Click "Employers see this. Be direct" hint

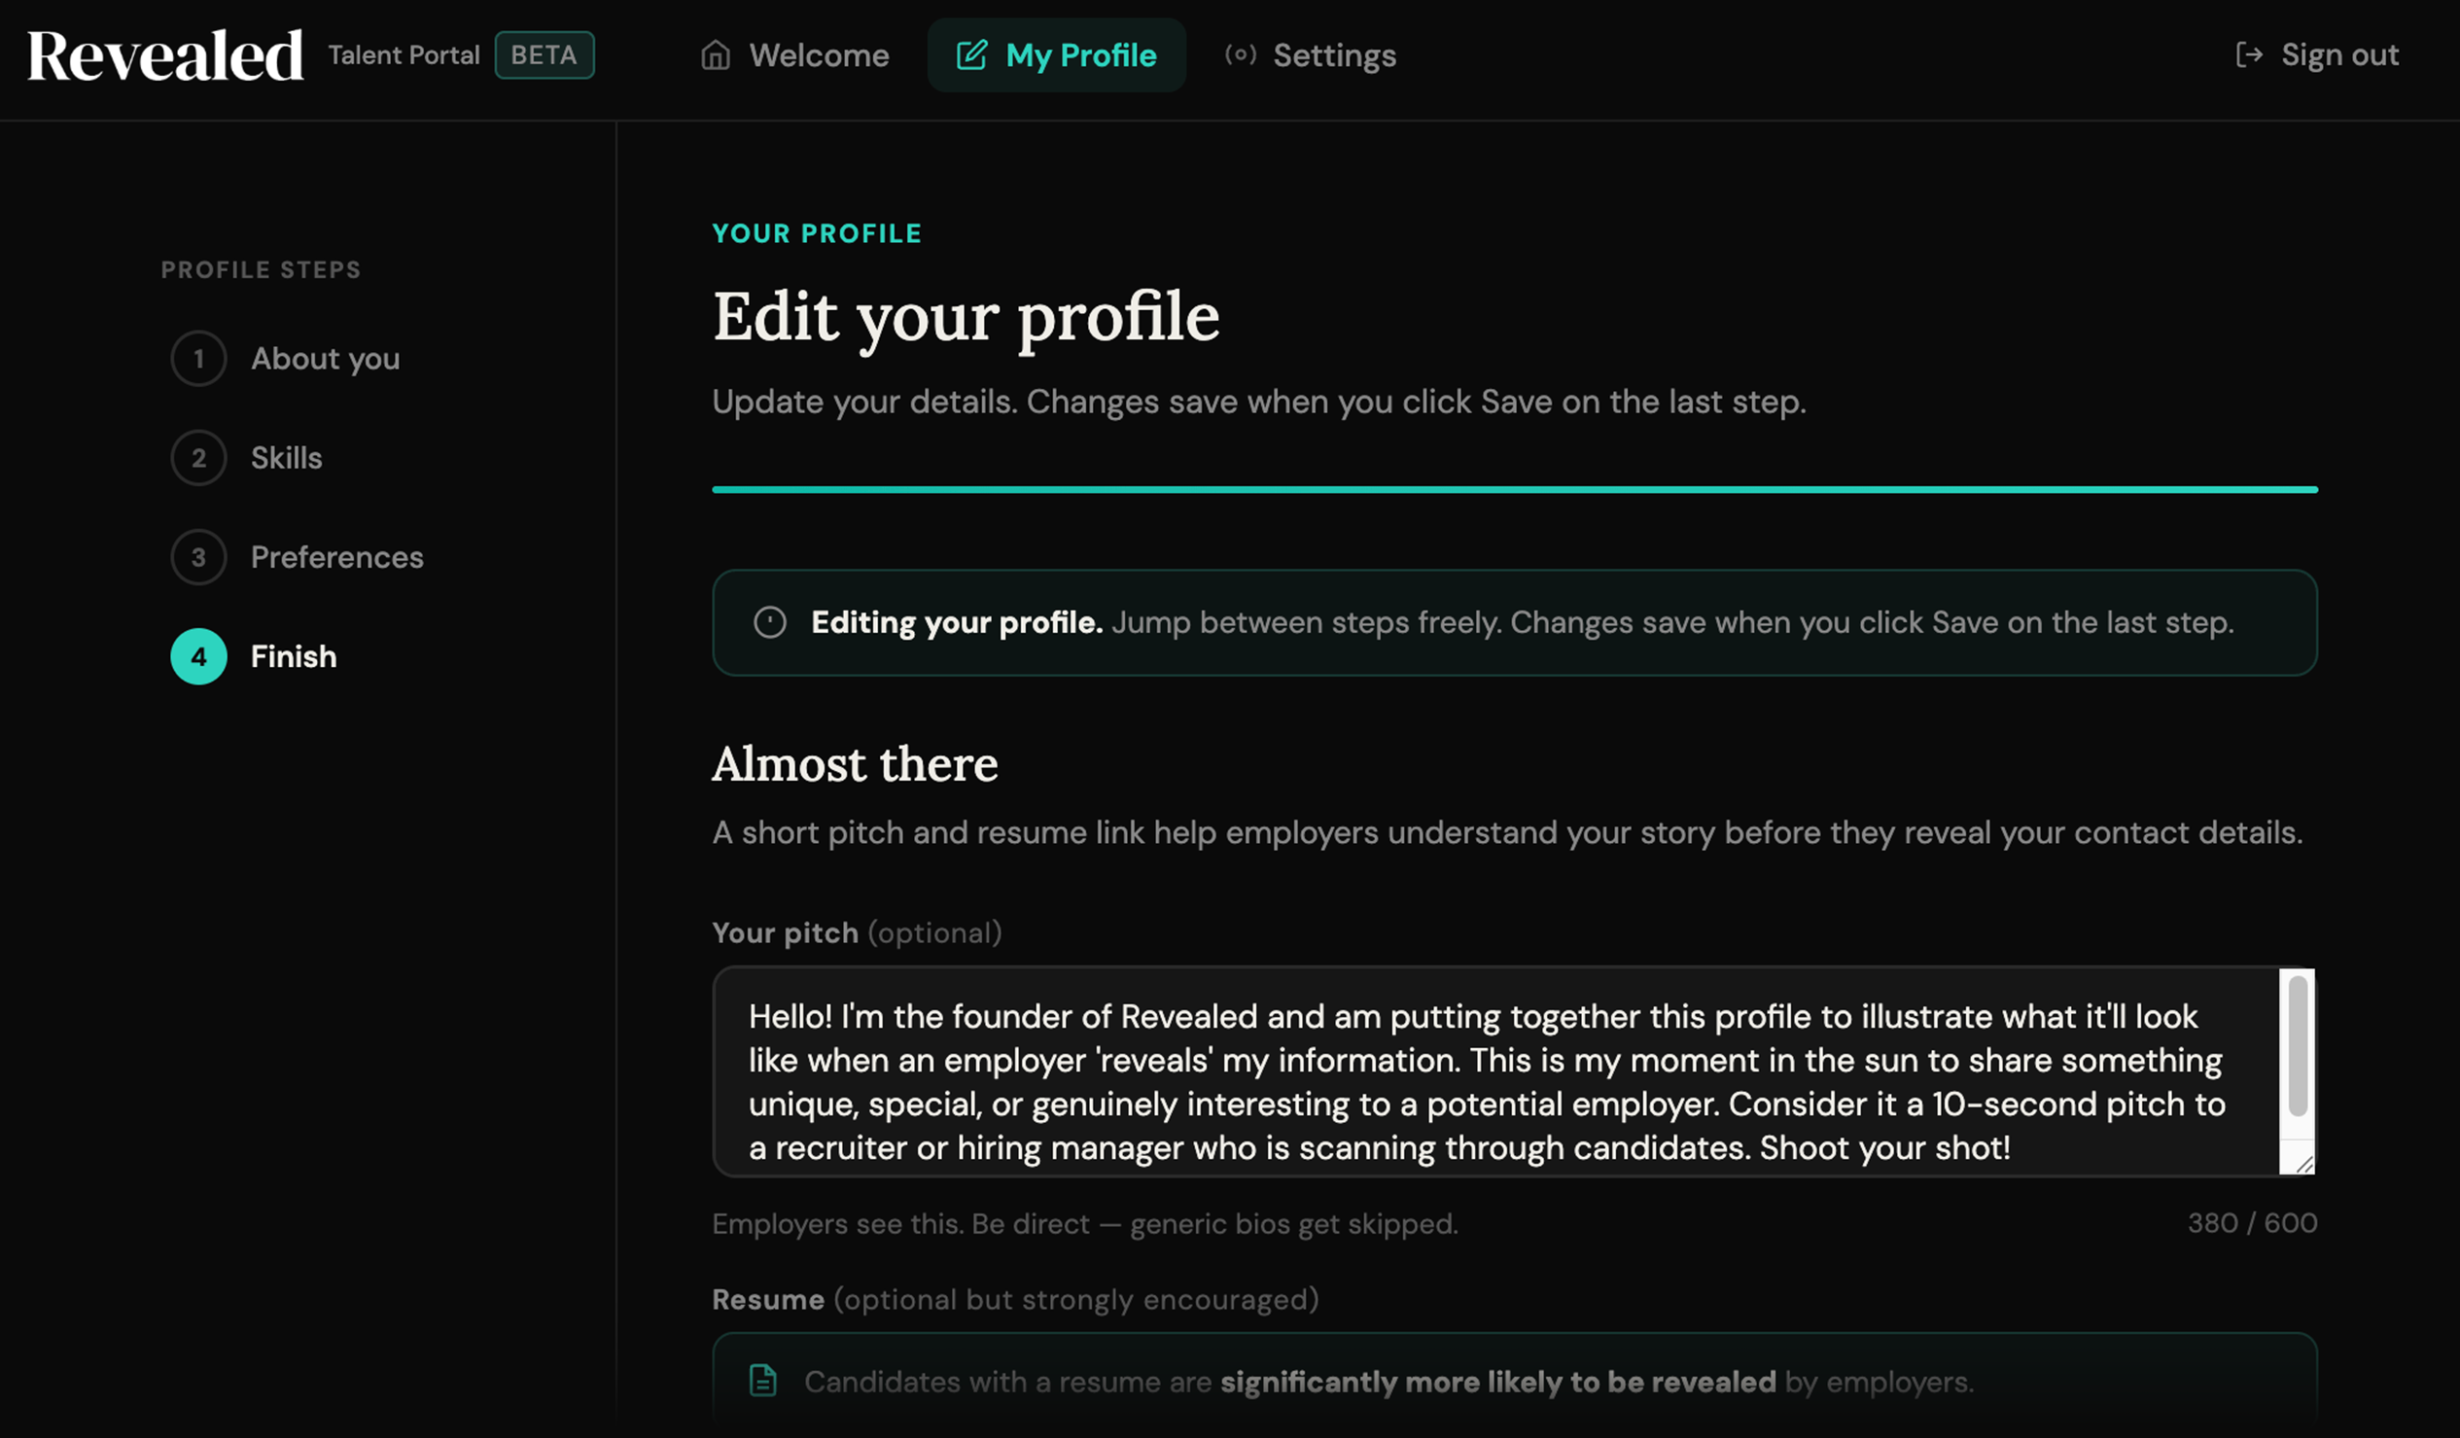click(x=1085, y=1224)
